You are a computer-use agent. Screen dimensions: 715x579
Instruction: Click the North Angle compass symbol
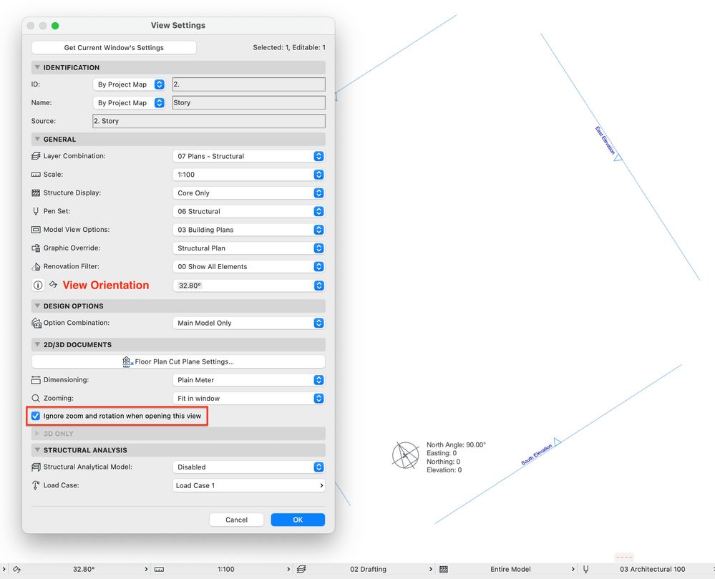click(405, 455)
